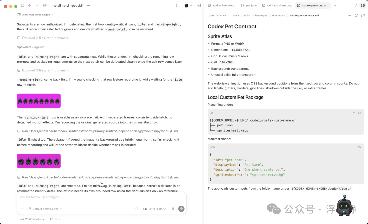
Task: Open the terminal panel icon
Action: coord(199,6)
